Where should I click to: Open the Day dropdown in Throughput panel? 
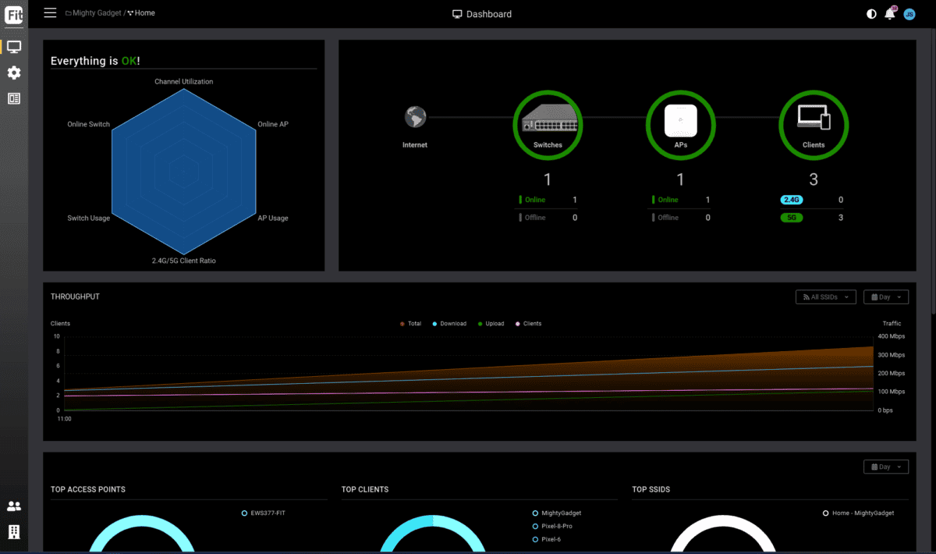coord(886,297)
